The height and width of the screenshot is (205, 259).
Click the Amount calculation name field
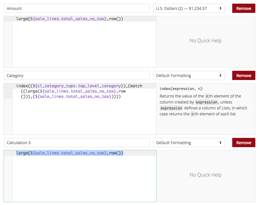77,8
